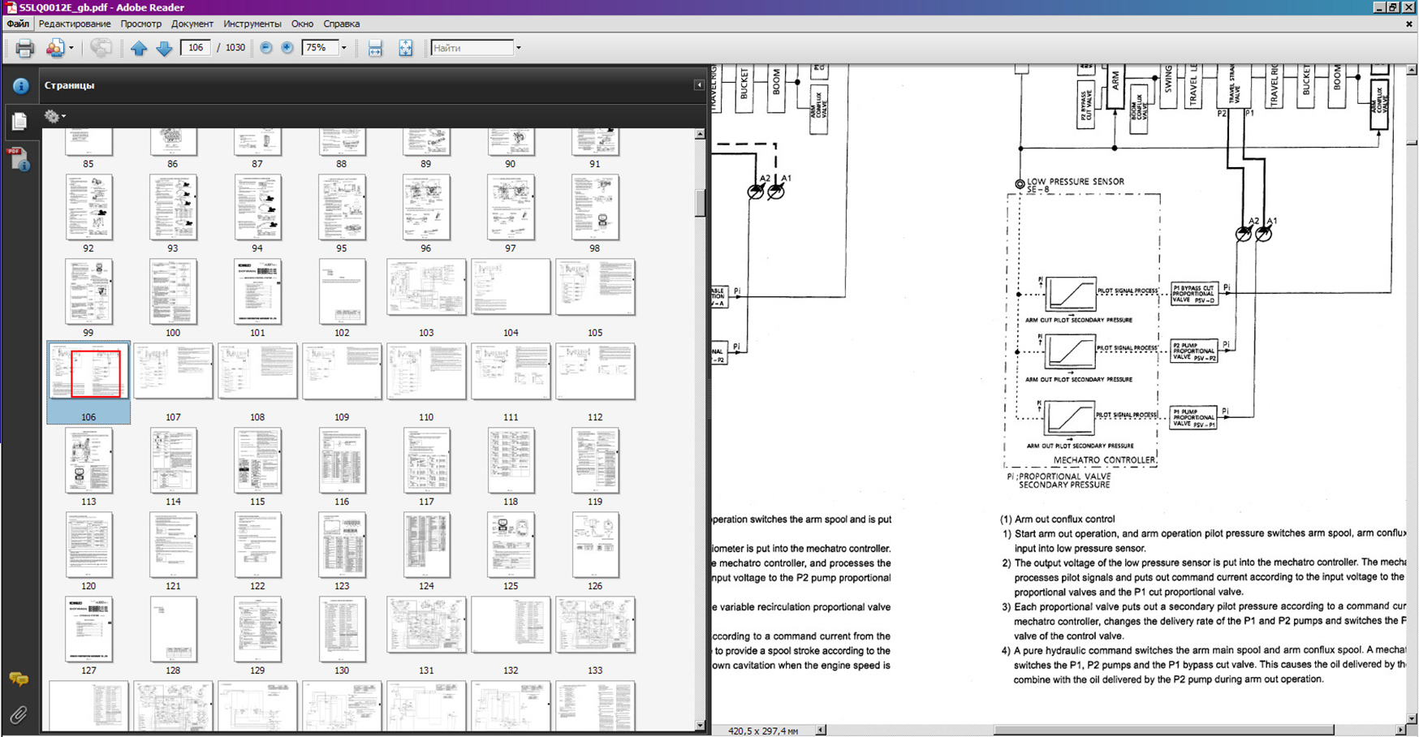This screenshot has width=1419, height=737.
Task: Open the Attachments paperclip panel
Action: pyautogui.click(x=18, y=715)
